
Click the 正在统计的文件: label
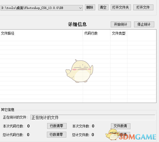pos(15,117)
